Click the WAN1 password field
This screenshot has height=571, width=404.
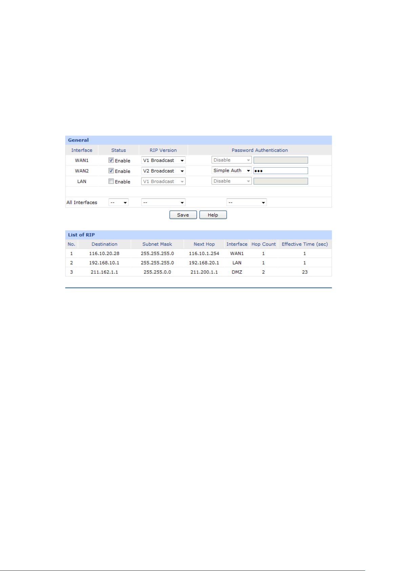pyautogui.click(x=281, y=160)
